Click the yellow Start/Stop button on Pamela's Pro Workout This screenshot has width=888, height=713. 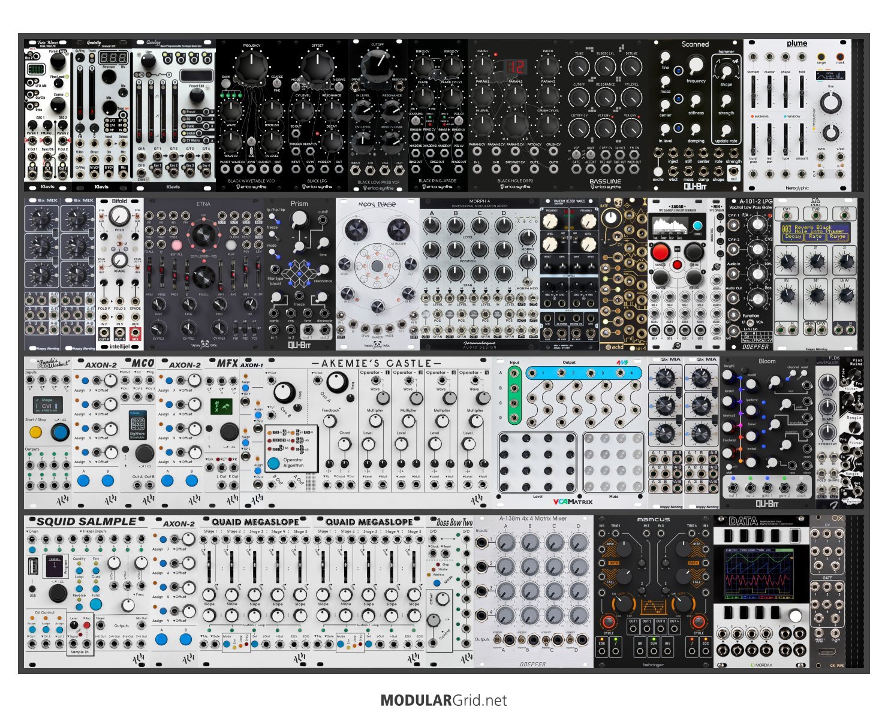coord(35,432)
